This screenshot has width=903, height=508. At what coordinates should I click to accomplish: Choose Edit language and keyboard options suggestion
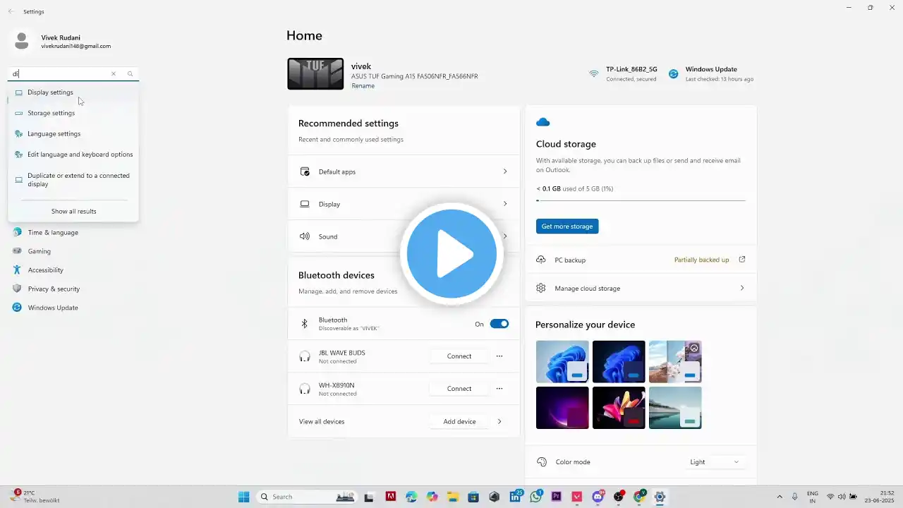(x=73, y=155)
